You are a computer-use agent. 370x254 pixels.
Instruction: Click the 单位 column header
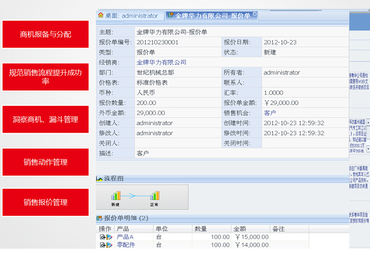tap(173, 229)
